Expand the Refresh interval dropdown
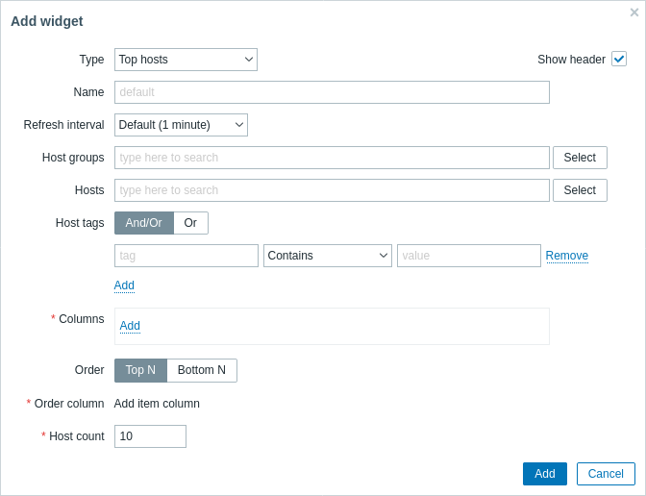 coord(181,125)
